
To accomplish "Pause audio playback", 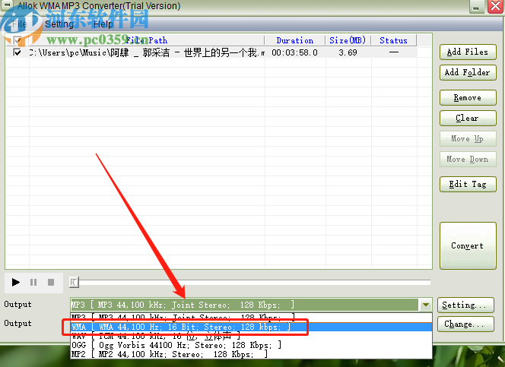I will [33, 283].
